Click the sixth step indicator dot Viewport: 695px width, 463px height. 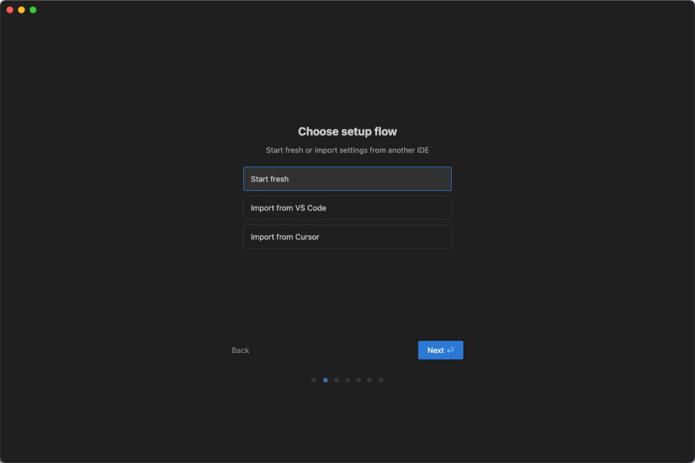pyautogui.click(x=369, y=380)
